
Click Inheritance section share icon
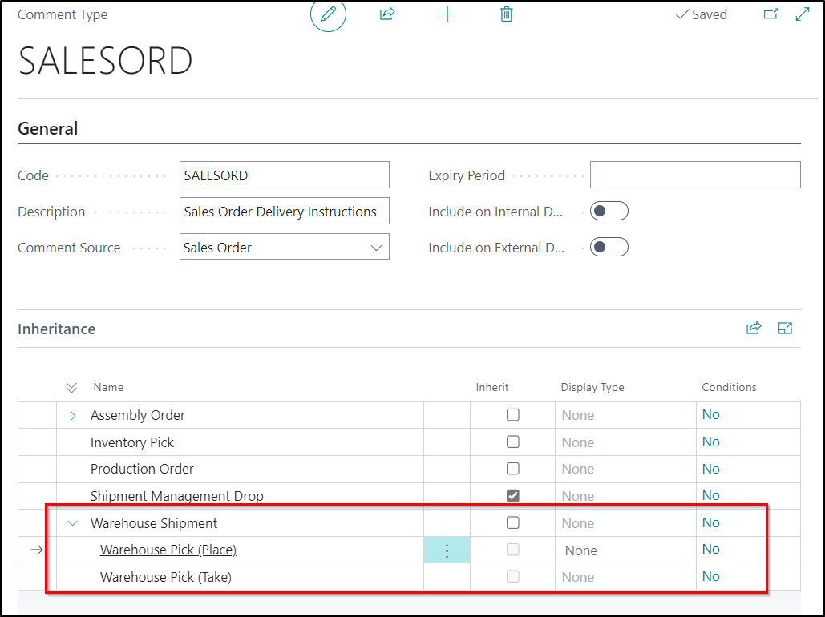[x=754, y=328]
